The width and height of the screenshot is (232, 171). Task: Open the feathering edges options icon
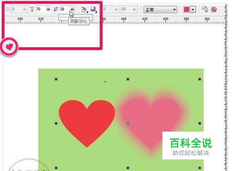point(93,9)
